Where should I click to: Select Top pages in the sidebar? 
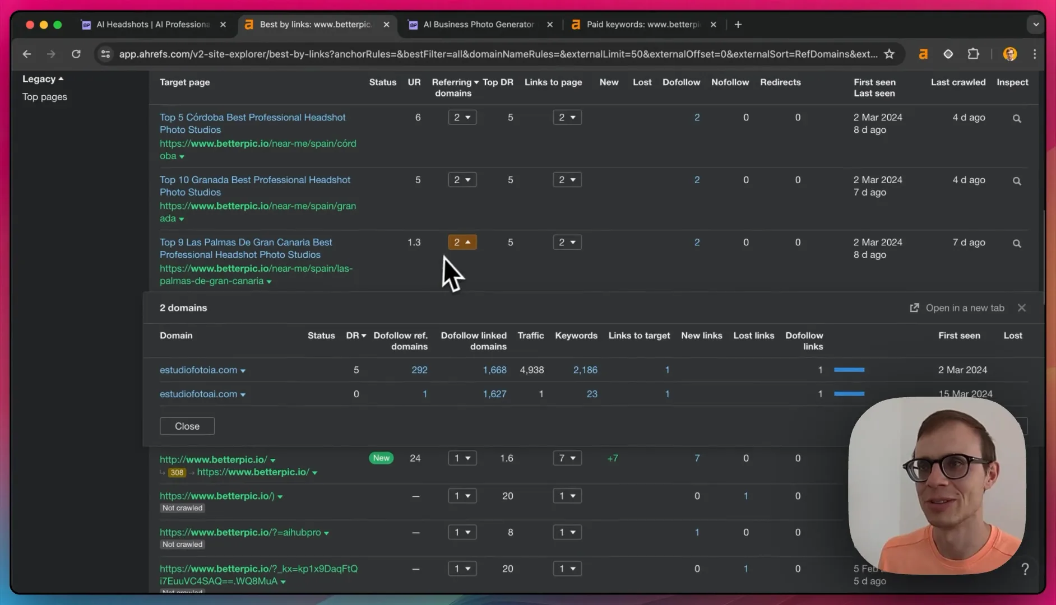[45, 97]
